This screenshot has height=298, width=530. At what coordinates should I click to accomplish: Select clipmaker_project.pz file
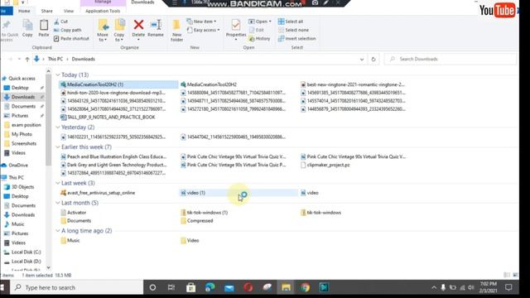[x=325, y=166]
